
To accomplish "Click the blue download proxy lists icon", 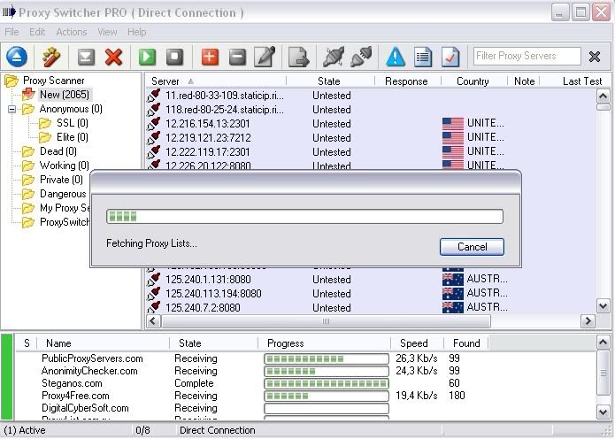I will coord(17,57).
